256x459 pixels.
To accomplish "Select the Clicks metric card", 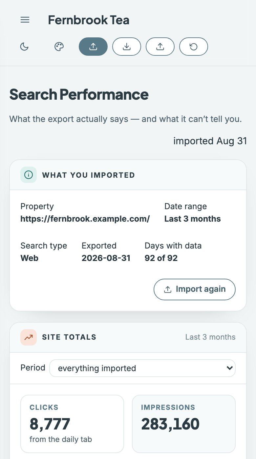I will point(72,424).
